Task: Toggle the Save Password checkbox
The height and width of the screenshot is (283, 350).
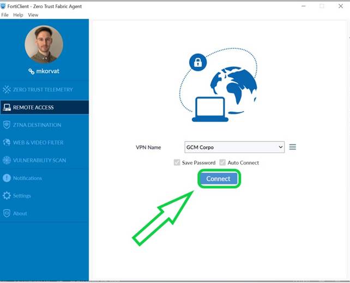Action: pyautogui.click(x=177, y=162)
